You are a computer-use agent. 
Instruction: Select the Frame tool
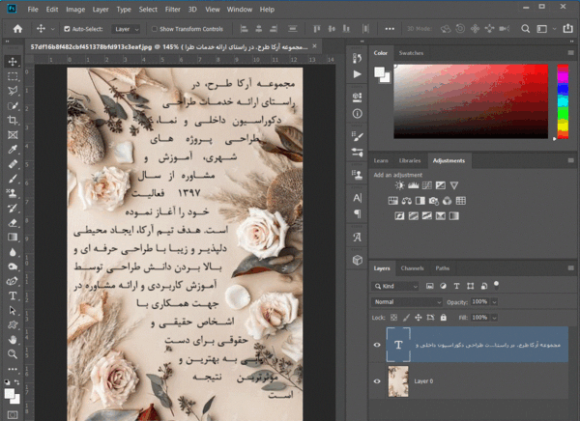pos(13,135)
